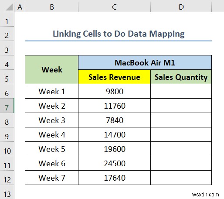
Task: Click the Sales Revenue yellow header cell
Action: (114, 77)
